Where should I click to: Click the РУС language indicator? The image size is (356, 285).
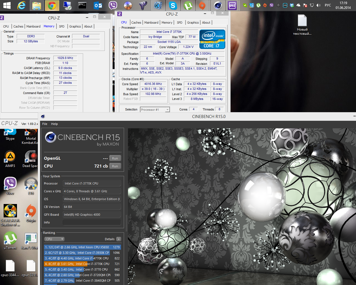coord(328,5)
